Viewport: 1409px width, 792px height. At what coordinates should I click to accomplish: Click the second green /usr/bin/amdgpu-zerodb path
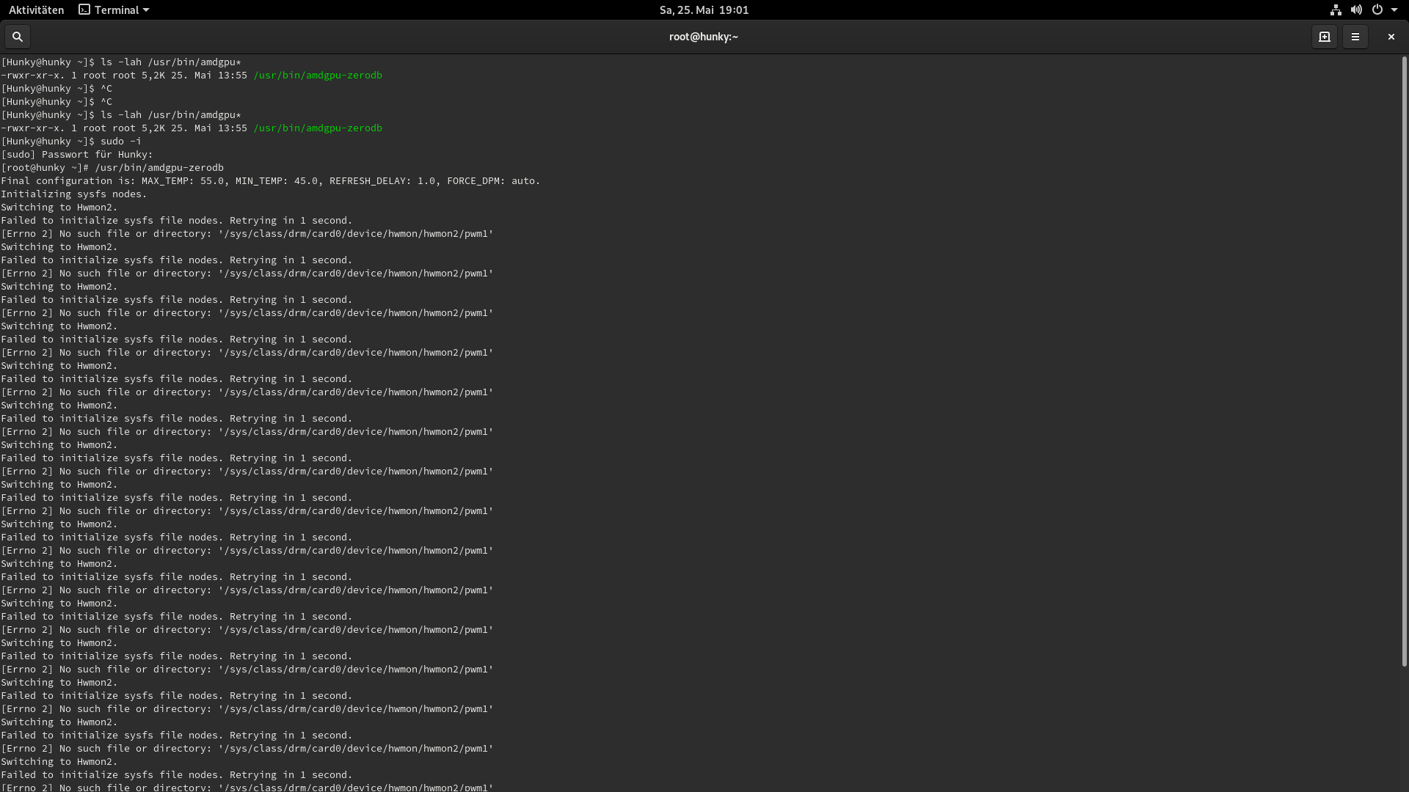pos(318,128)
